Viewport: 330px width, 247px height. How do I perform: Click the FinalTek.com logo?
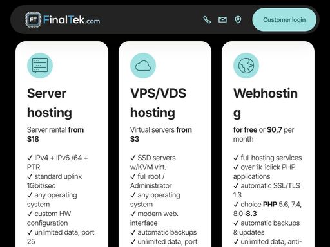(63, 20)
